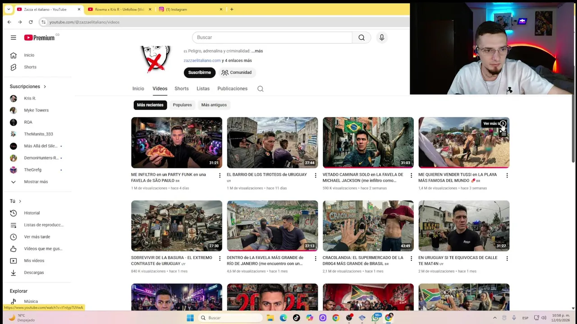Open options for PARTY FUNK video
The width and height of the screenshot is (577, 324).
[220, 175]
